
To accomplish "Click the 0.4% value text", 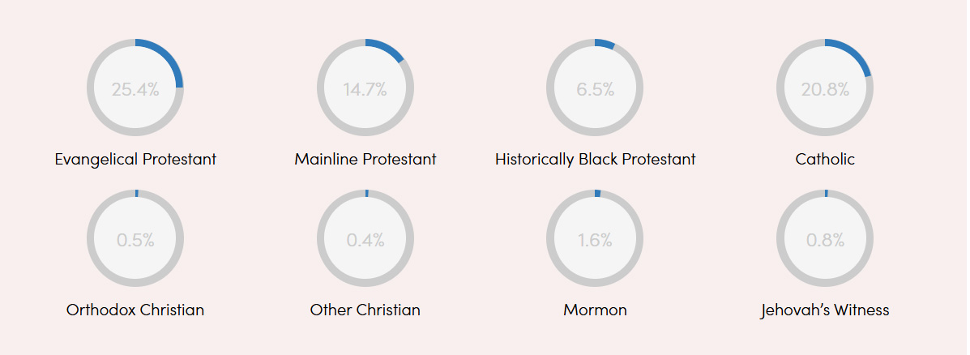I will [365, 240].
